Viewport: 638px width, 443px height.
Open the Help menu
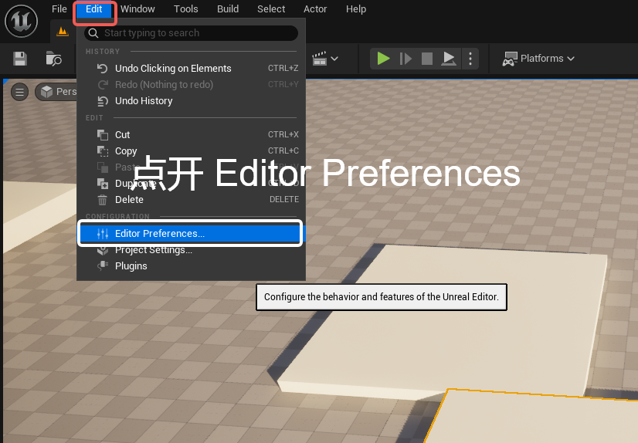coord(356,9)
